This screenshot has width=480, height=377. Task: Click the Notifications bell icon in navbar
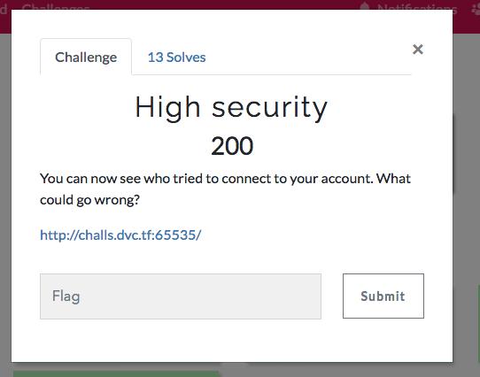coord(365,7)
